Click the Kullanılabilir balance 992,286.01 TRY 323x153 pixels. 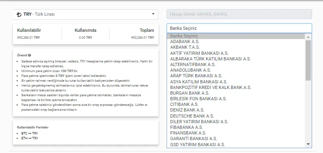pyautogui.click(x=28, y=38)
